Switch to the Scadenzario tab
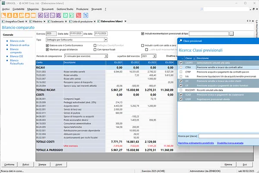Image resolution: width=259 pixels, height=173 pixels. 57,22
